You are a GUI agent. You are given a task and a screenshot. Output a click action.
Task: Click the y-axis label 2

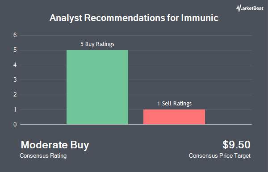pos(15,95)
